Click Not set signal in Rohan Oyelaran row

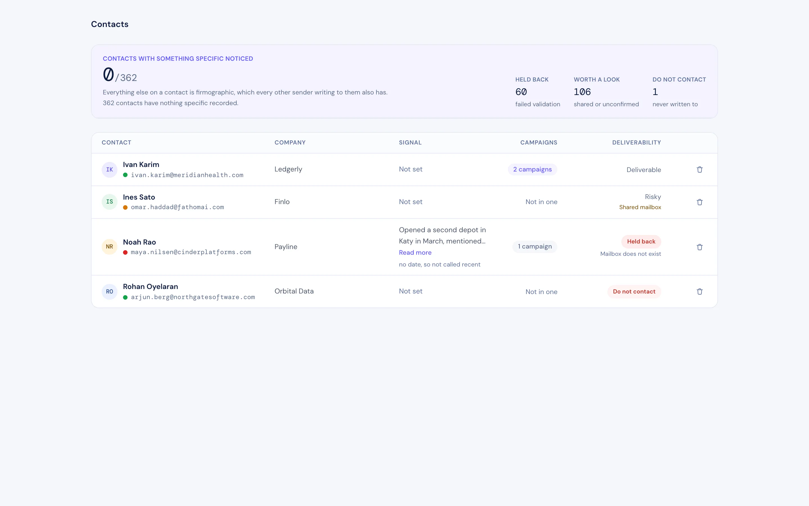(410, 291)
